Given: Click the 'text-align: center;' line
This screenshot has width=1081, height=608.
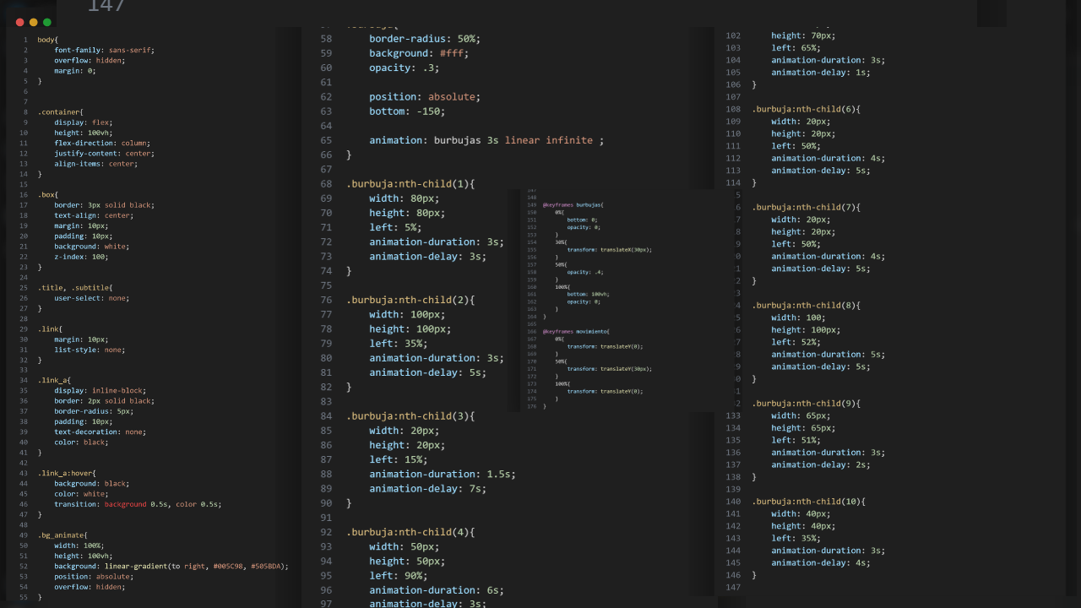Looking at the screenshot, I should pyautogui.click(x=94, y=215).
